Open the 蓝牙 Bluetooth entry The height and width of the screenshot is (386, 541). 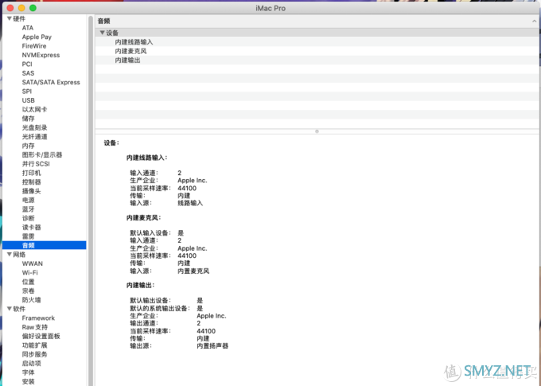point(29,209)
